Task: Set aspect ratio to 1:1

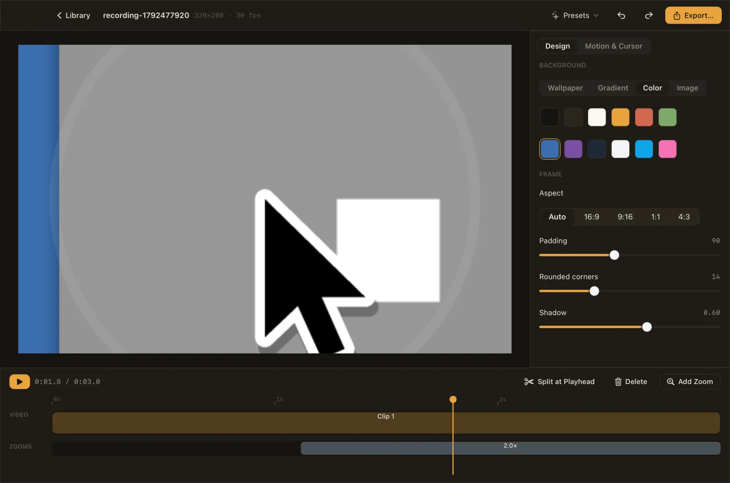Action: (x=655, y=217)
